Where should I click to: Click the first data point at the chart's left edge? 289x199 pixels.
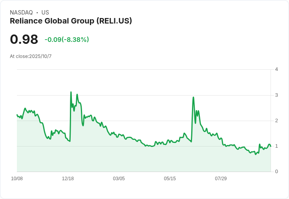tap(17, 115)
